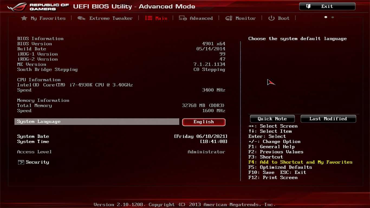Screen dimensions: 370x208
Task: Click the F2 Previous Values hint
Action: [276, 152]
